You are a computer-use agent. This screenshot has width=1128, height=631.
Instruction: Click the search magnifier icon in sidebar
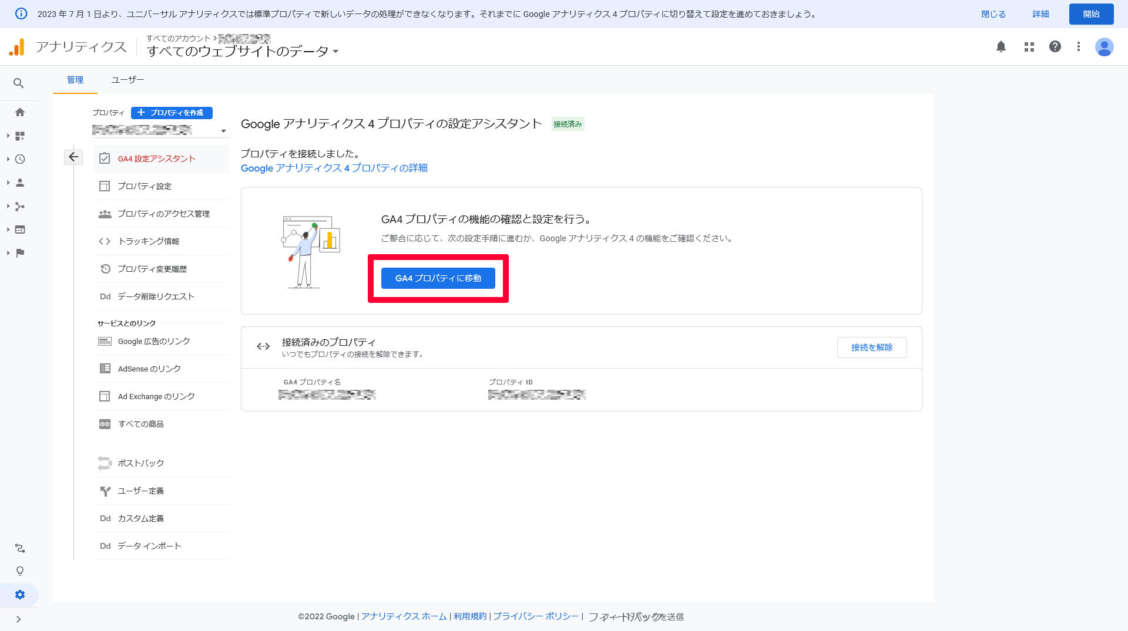point(19,83)
